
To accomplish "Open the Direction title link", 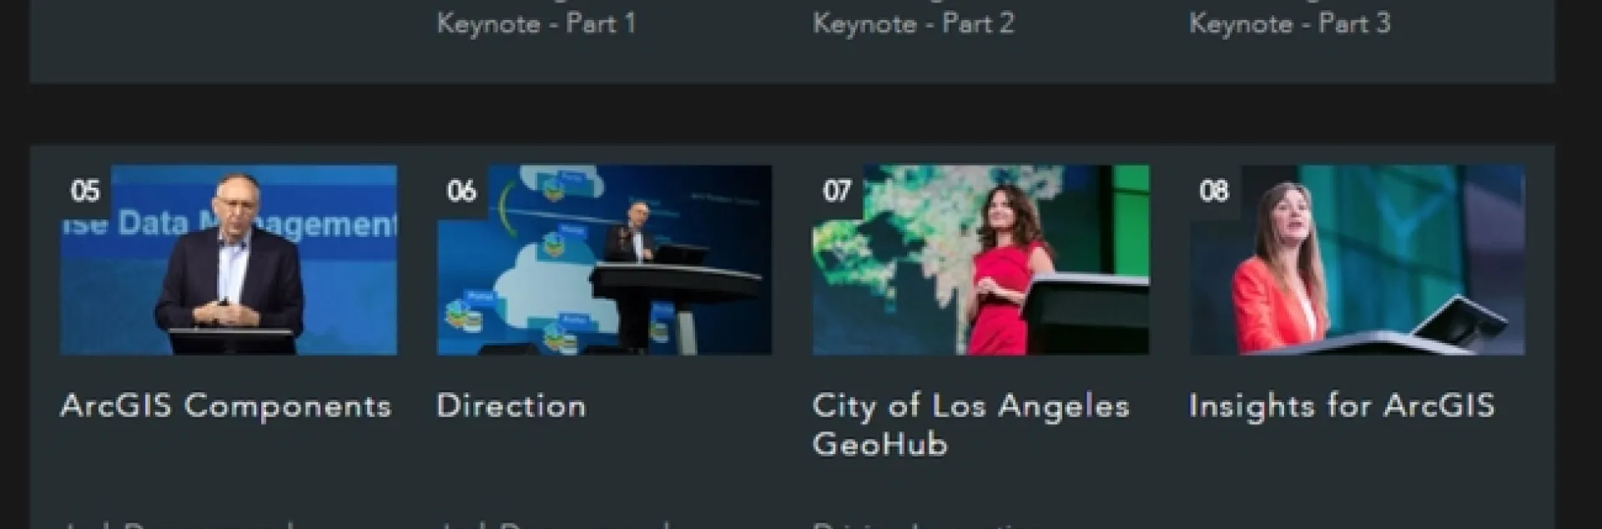I will click(511, 406).
